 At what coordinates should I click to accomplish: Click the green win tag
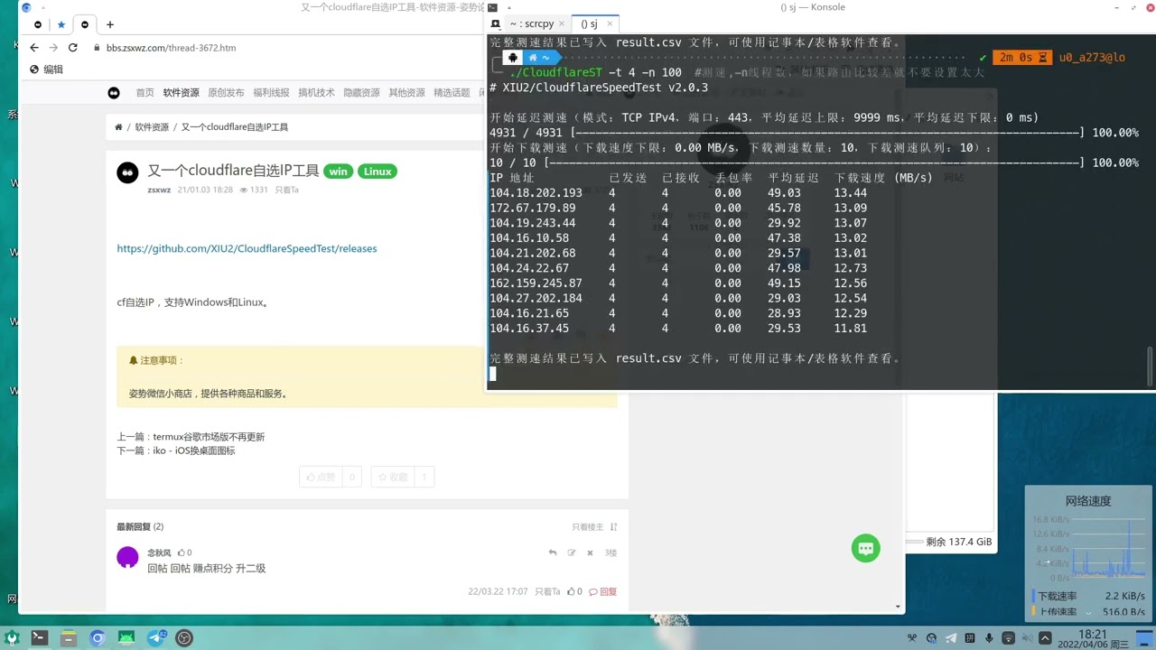coord(338,172)
